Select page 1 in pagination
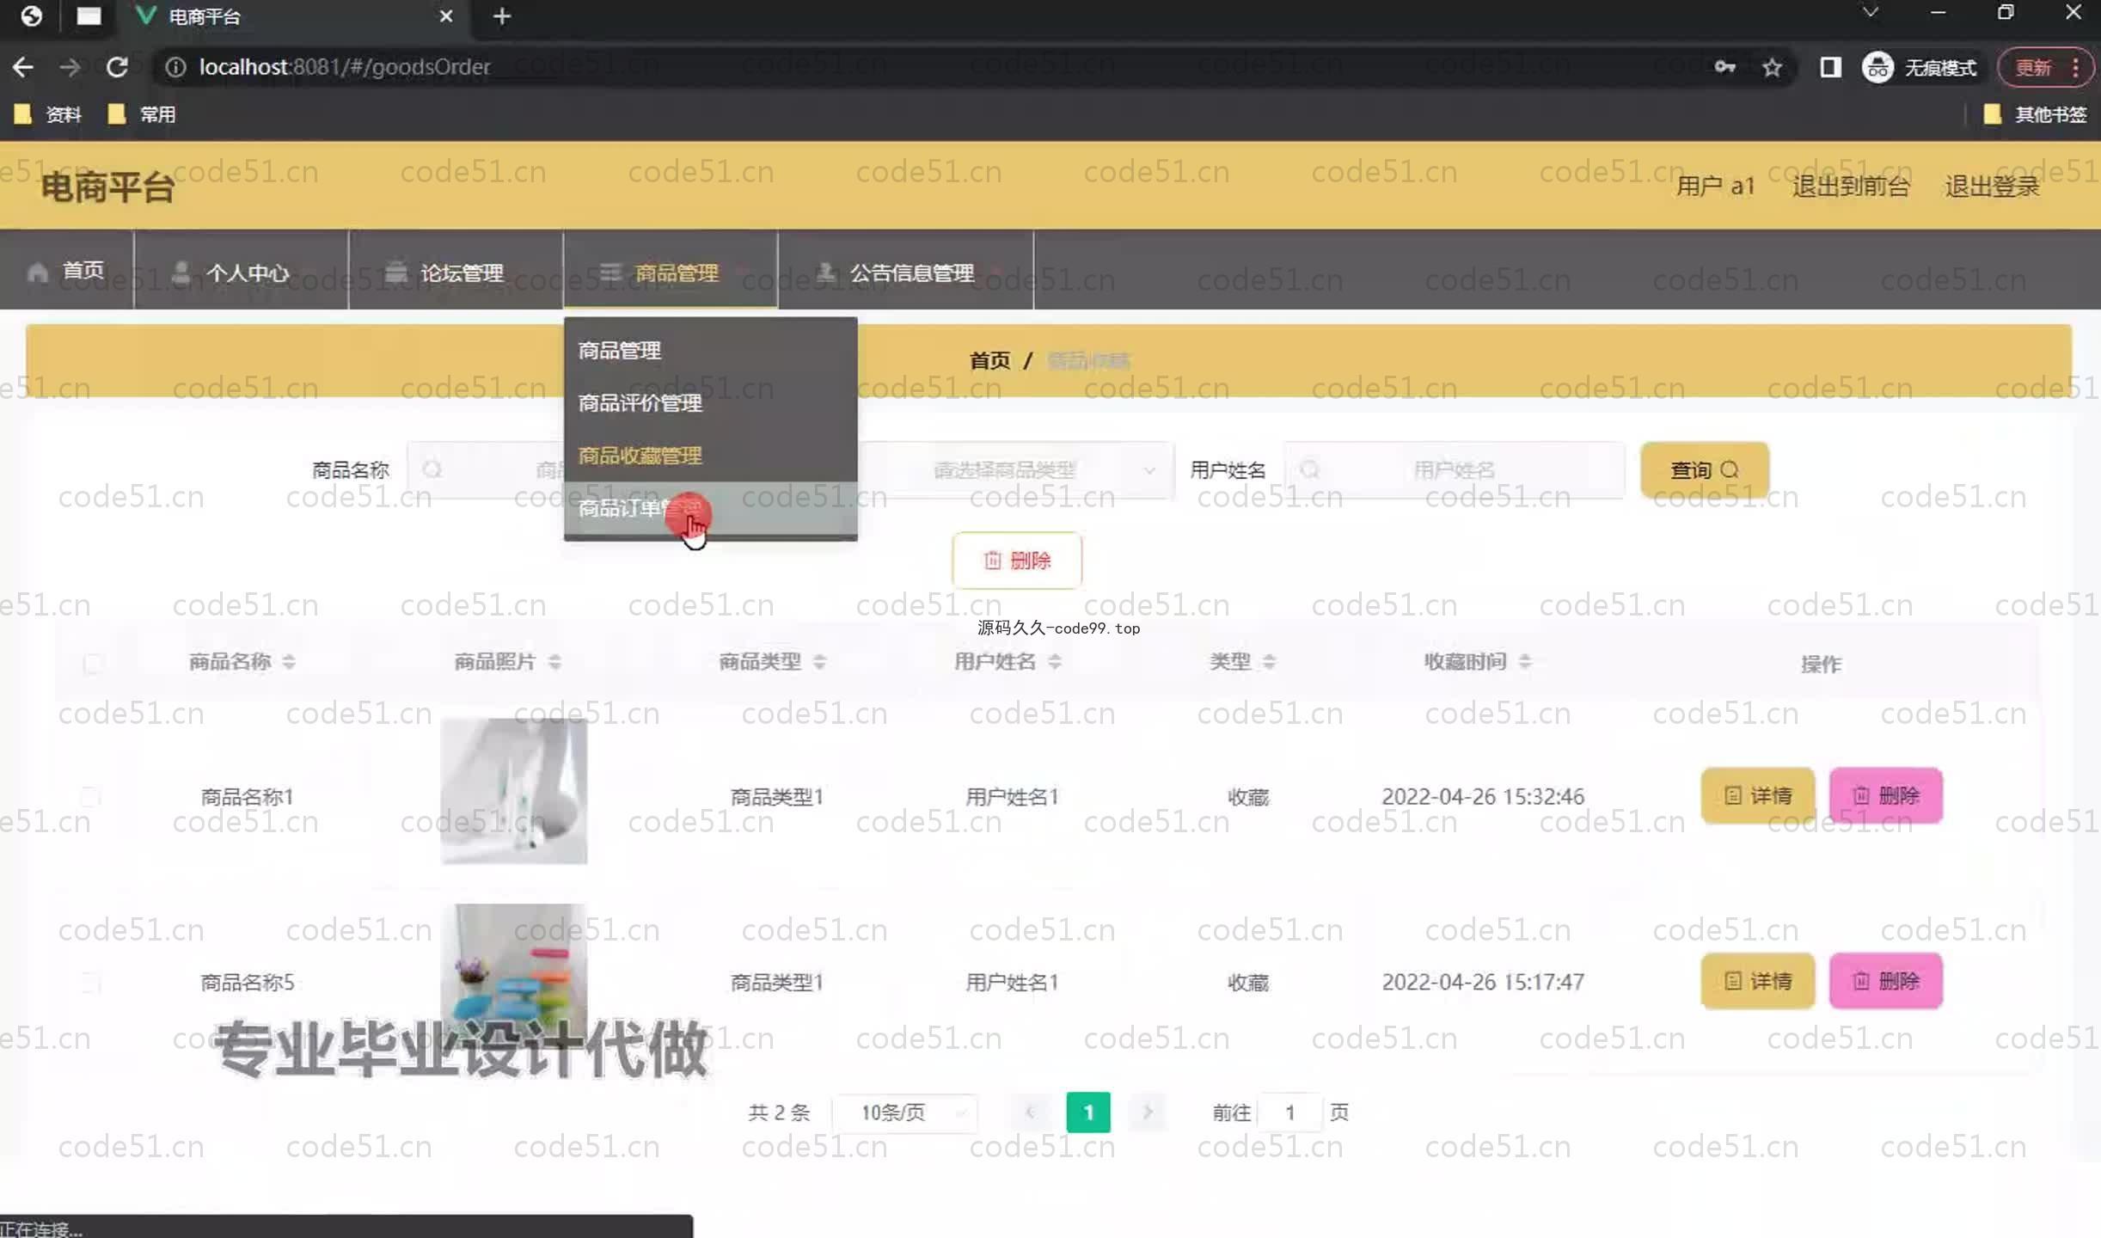 click(x=1087, y=1112)
